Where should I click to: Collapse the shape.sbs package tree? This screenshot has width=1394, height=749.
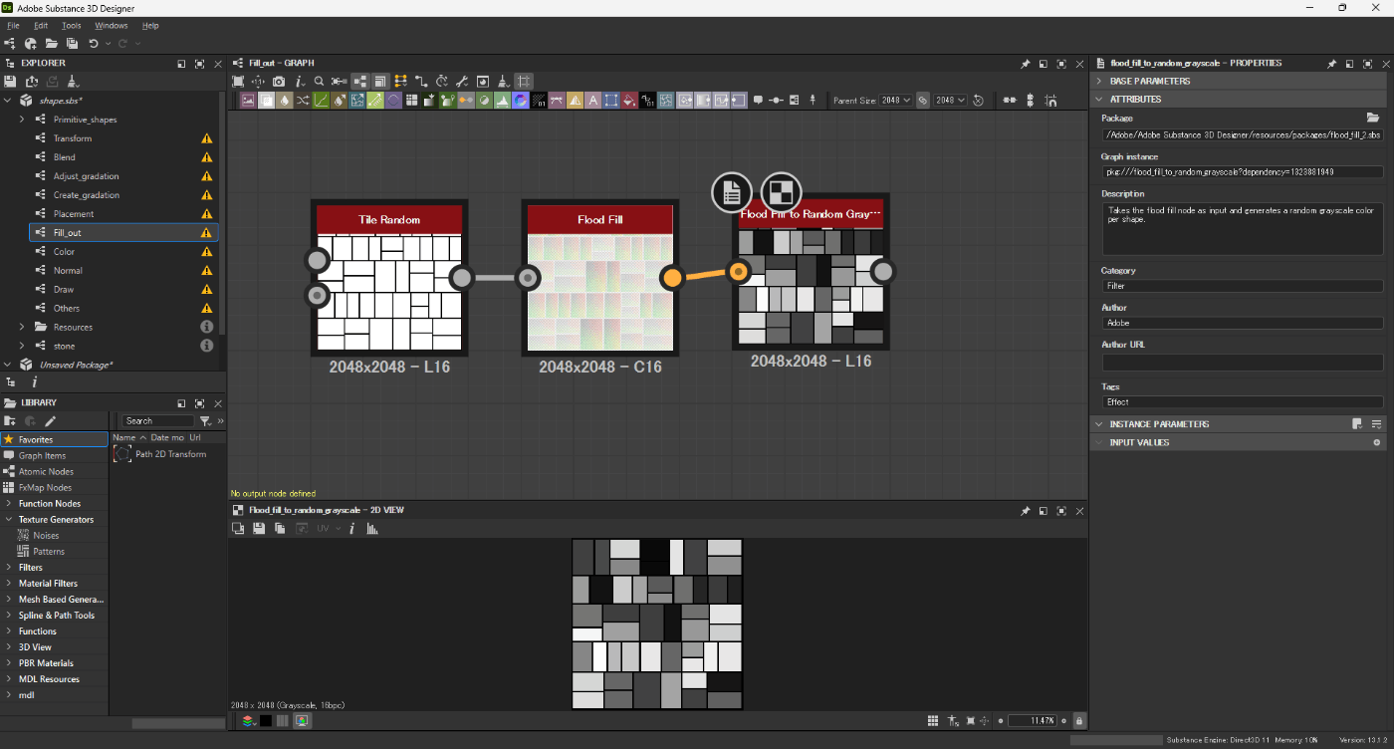(8, 101)
